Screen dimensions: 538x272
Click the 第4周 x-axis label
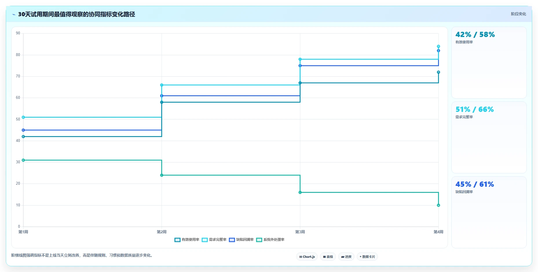[x=438, y=232]
